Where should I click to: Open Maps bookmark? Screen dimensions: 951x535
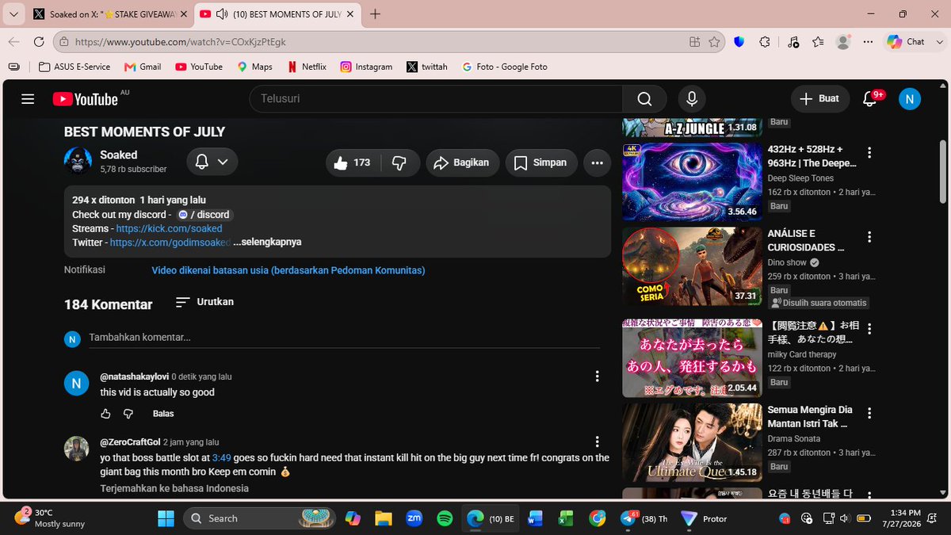pos(254,67)
